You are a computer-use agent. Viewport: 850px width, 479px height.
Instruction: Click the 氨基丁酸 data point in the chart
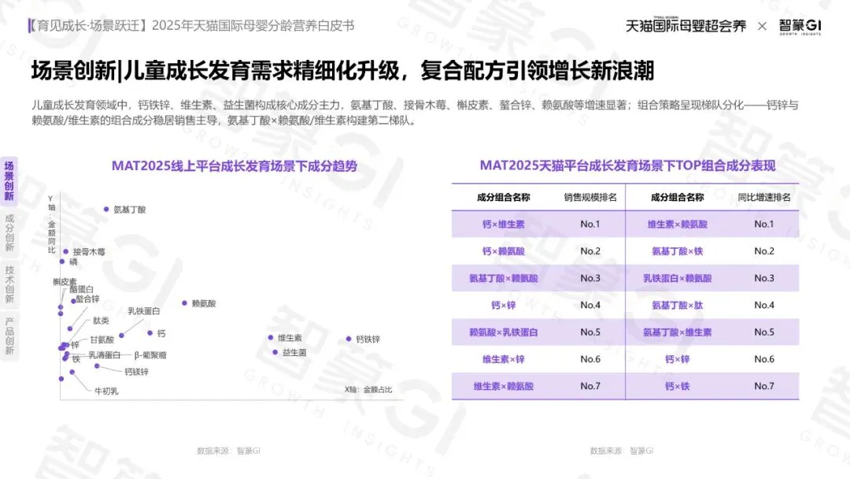click(106, 210)
